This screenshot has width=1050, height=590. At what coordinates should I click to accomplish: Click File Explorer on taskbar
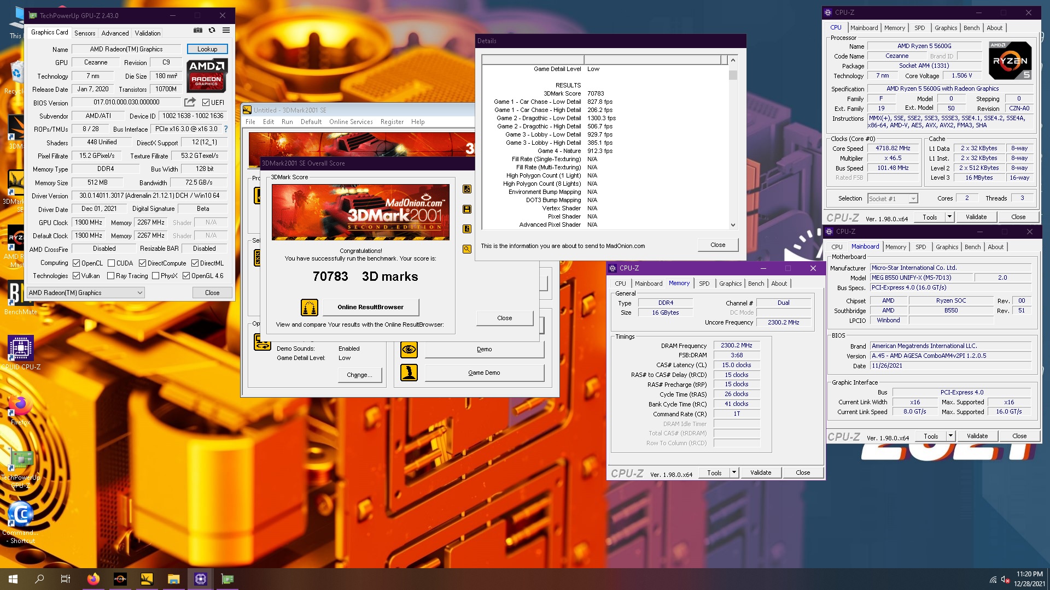point(173,579)
